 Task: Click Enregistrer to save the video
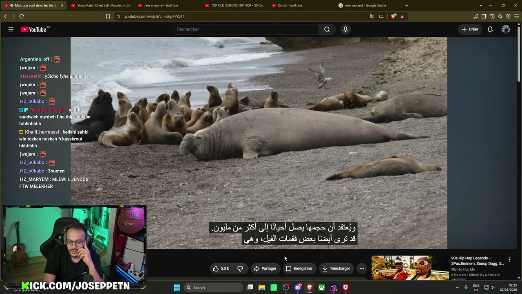(x=299, y=269)
